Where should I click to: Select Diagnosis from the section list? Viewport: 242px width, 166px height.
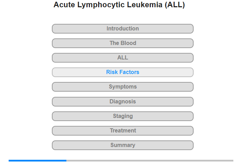click(x=123, y=102)
